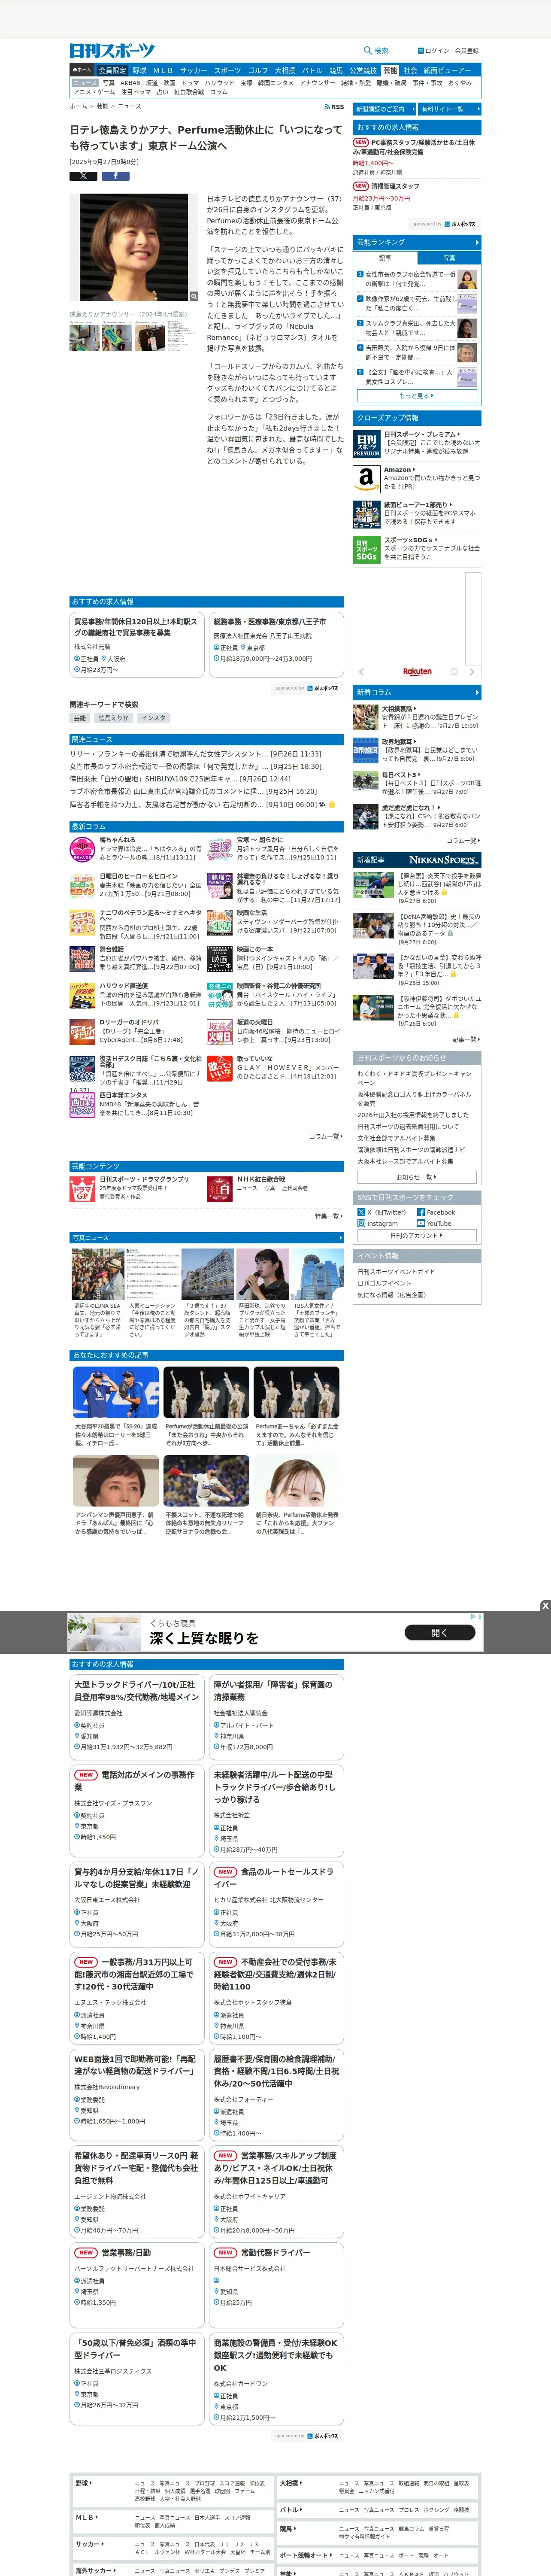Open 日刊スポーツ・ドラマグランプリ icon
The image size is (551, 2576).
tap(82, 1188)
